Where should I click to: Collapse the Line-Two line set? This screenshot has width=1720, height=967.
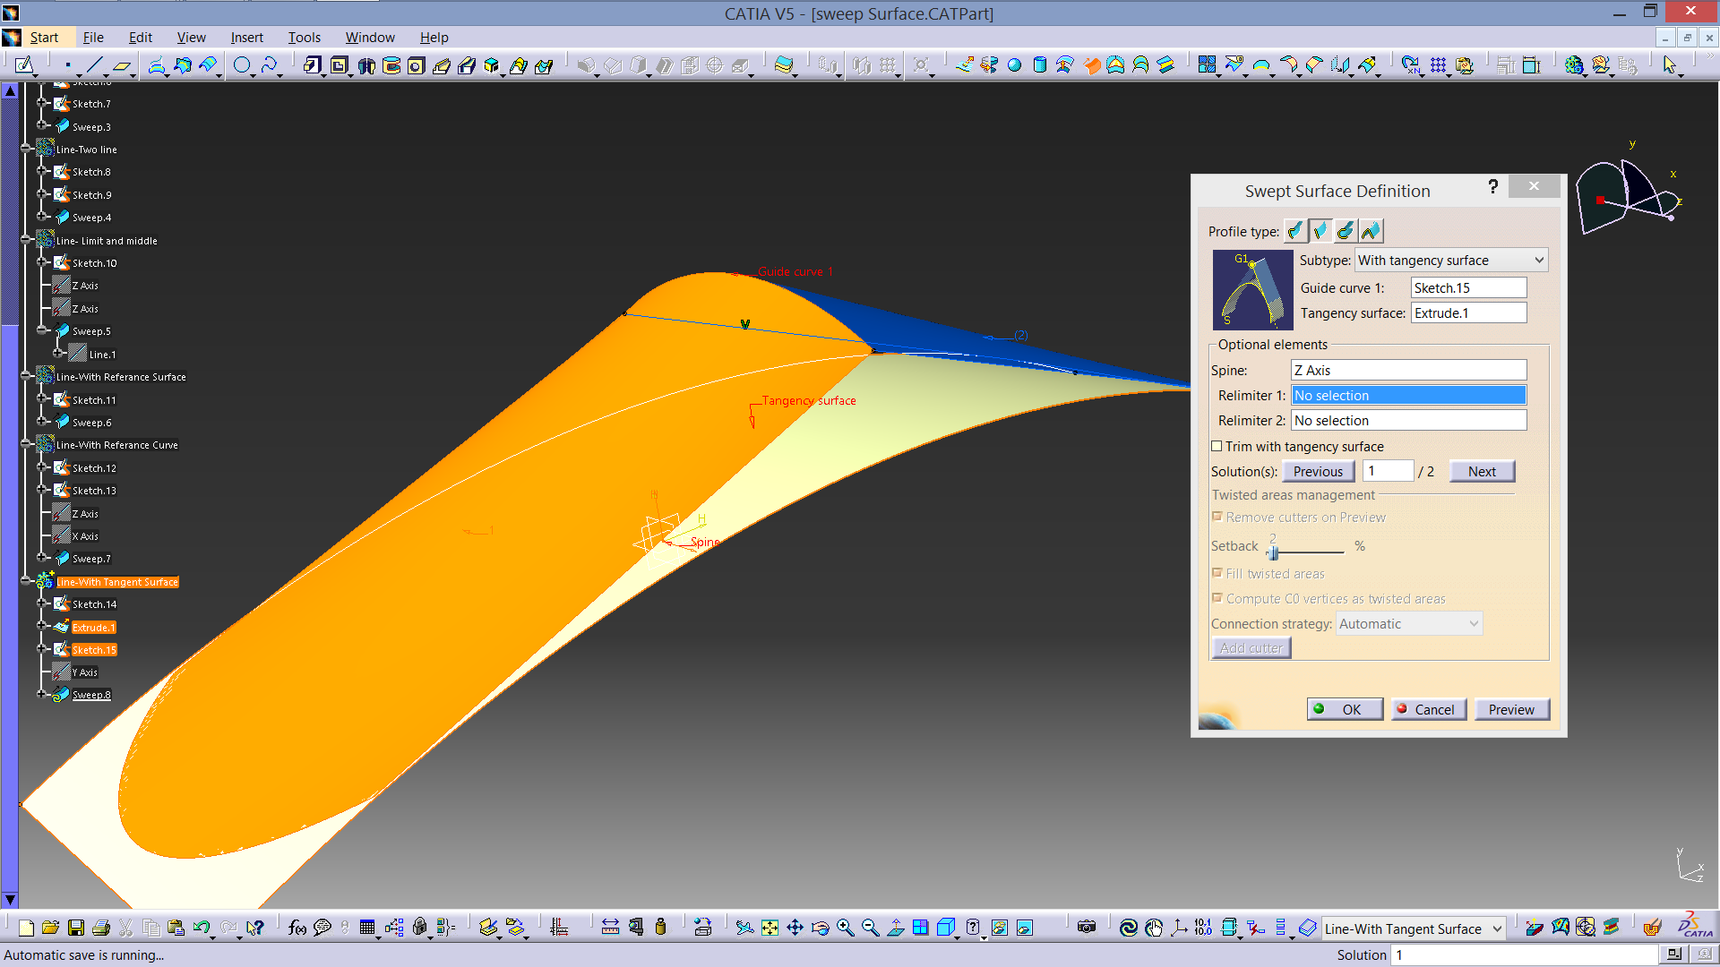click(x=25, y=149)
